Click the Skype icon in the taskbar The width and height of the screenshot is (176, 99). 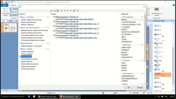(x=29, y=97)
